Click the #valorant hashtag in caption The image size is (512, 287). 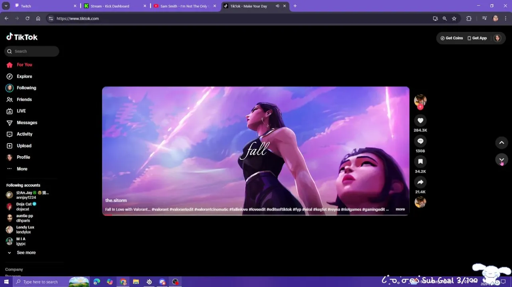click(x=160, y=209)
